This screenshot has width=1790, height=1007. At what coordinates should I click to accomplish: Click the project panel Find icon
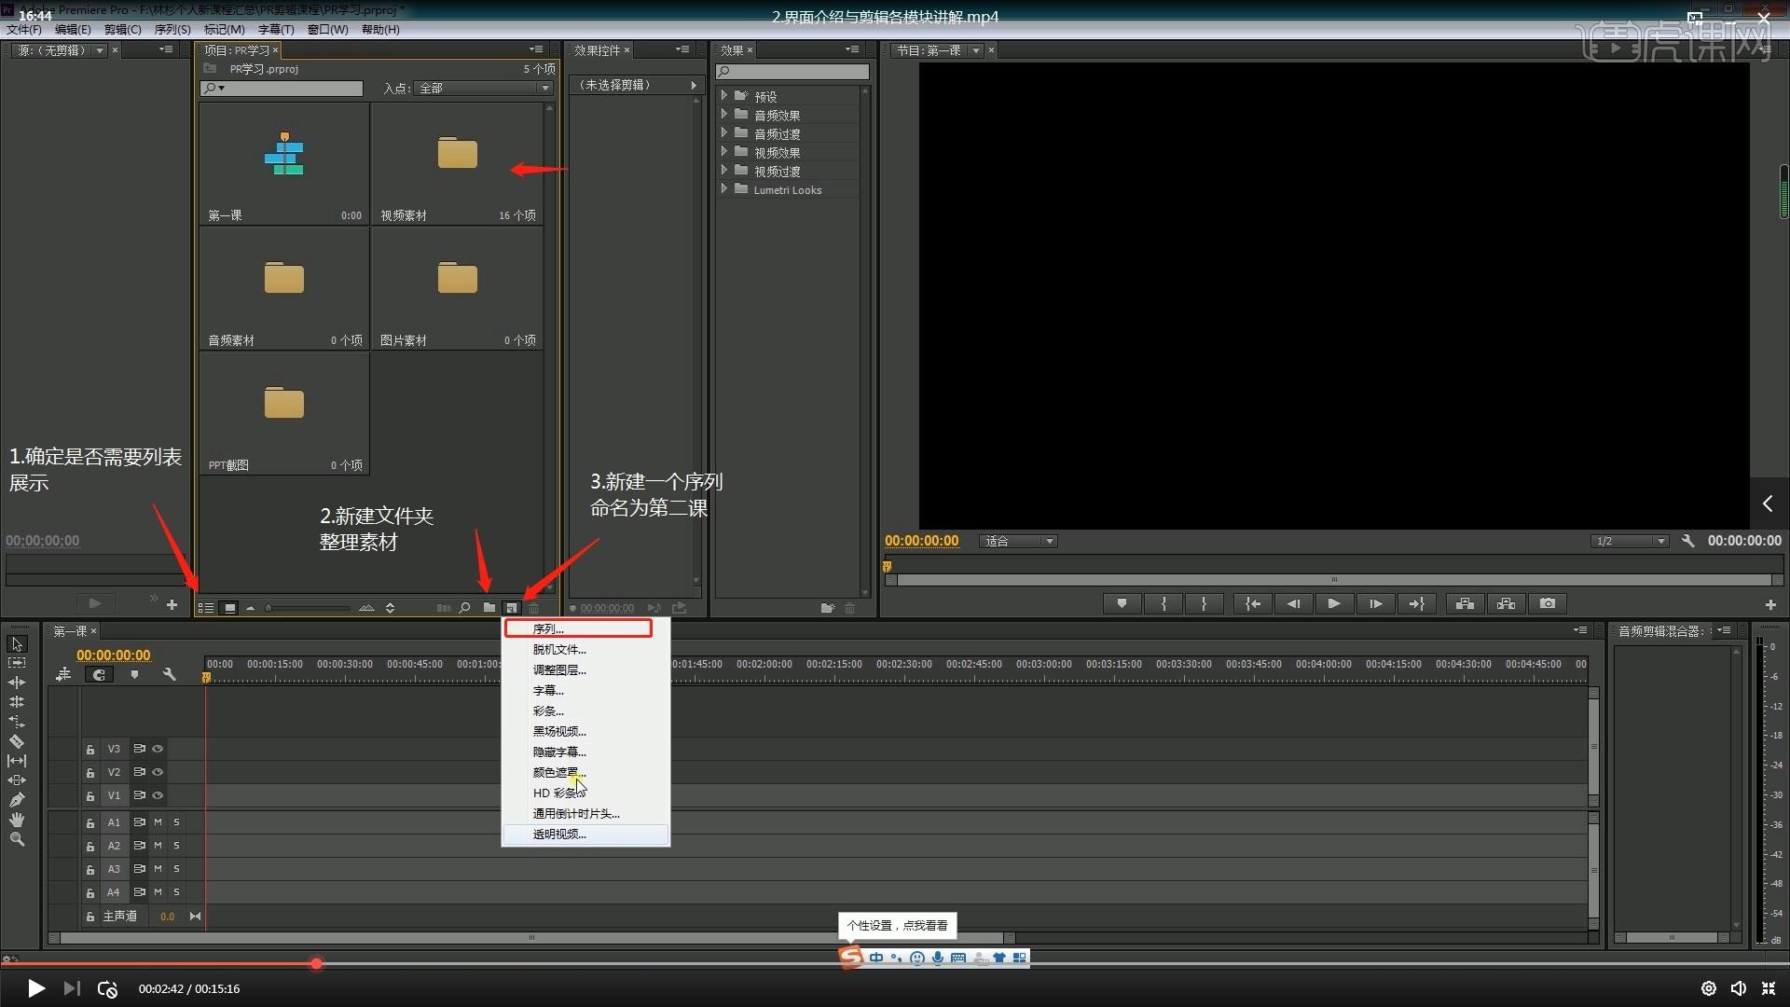tap(464, 608)
